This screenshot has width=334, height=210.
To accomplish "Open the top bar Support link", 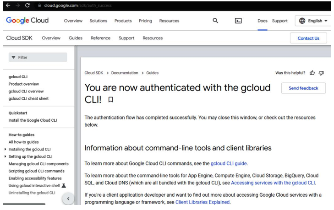I will (279, 21).
